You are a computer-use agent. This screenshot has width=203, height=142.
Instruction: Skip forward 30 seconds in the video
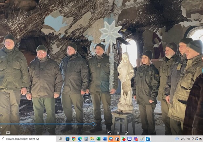[x=126, y=133]
